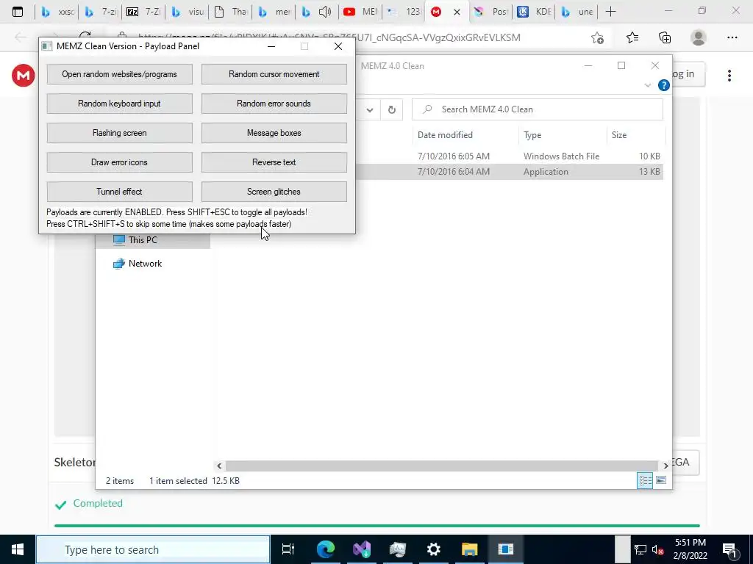Open Edge profile avatar

[x=699, y=37]
